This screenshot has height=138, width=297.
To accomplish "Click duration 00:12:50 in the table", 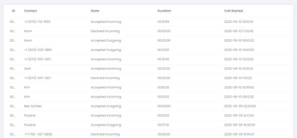I will 163,50.
